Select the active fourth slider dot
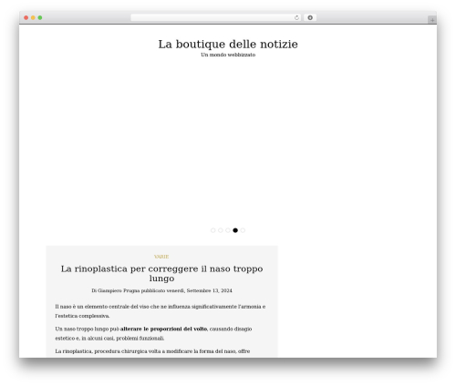 (235, 230)
